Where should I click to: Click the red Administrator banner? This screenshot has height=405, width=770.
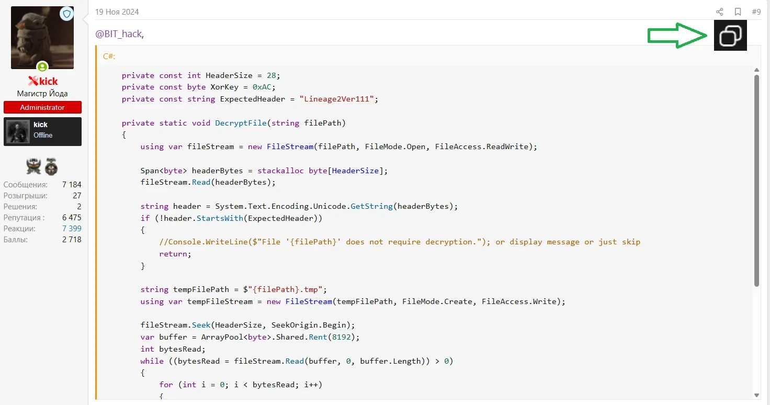(42, 107)
